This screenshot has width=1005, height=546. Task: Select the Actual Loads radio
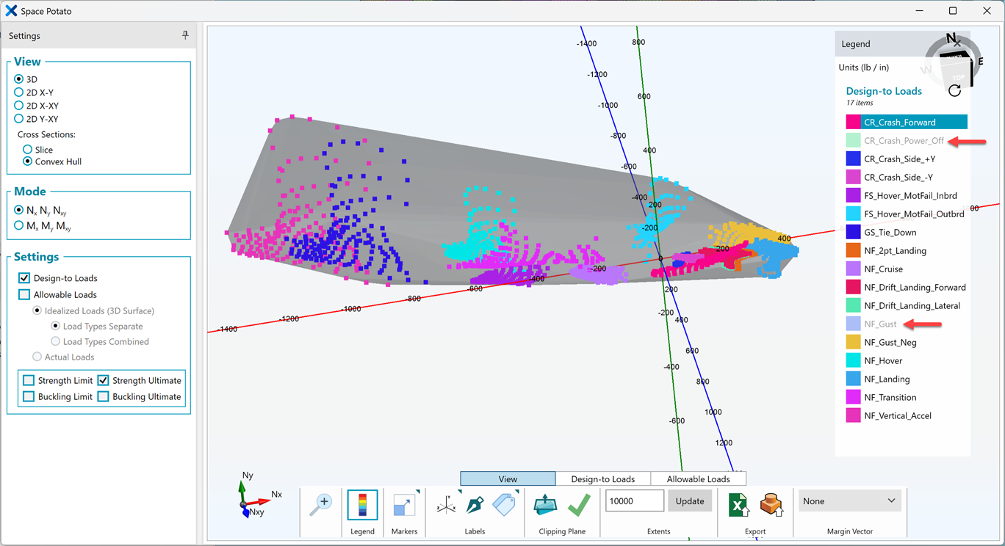tap(37, 357)
